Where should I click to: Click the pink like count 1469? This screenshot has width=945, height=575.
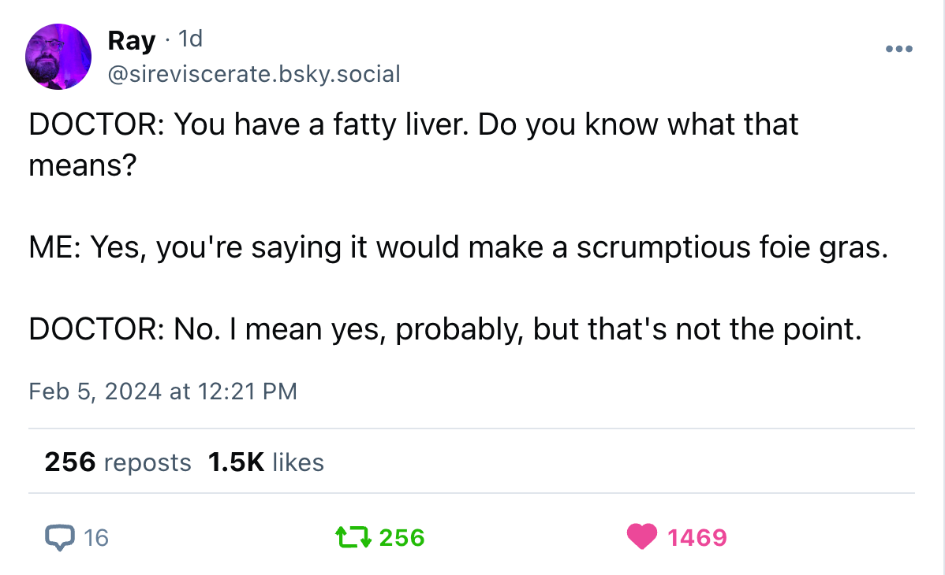coord(697,538)
